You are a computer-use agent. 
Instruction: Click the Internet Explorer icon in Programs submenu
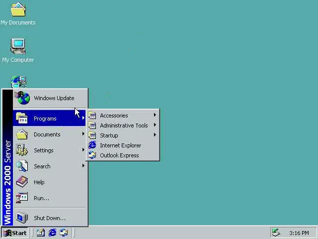click(92, 145)
